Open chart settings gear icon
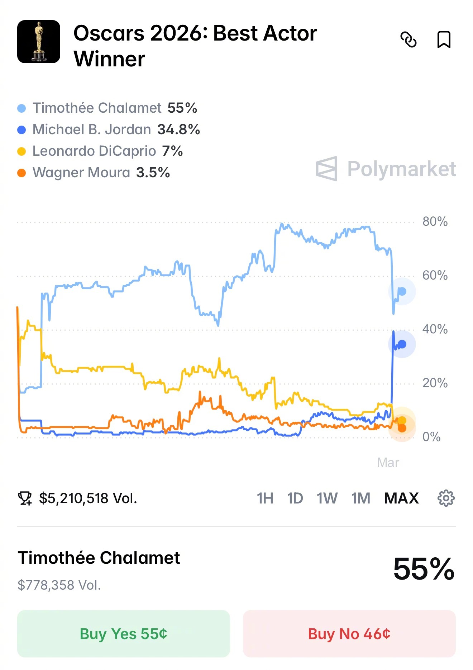This screenshot has width=473, height=670. [446, 498]
